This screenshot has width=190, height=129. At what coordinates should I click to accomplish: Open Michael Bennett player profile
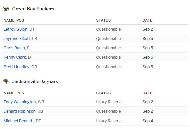tap(19, 121)
